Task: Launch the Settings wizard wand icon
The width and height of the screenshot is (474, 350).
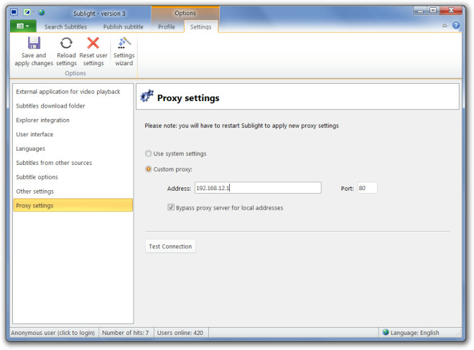Action: coord(124,43)
